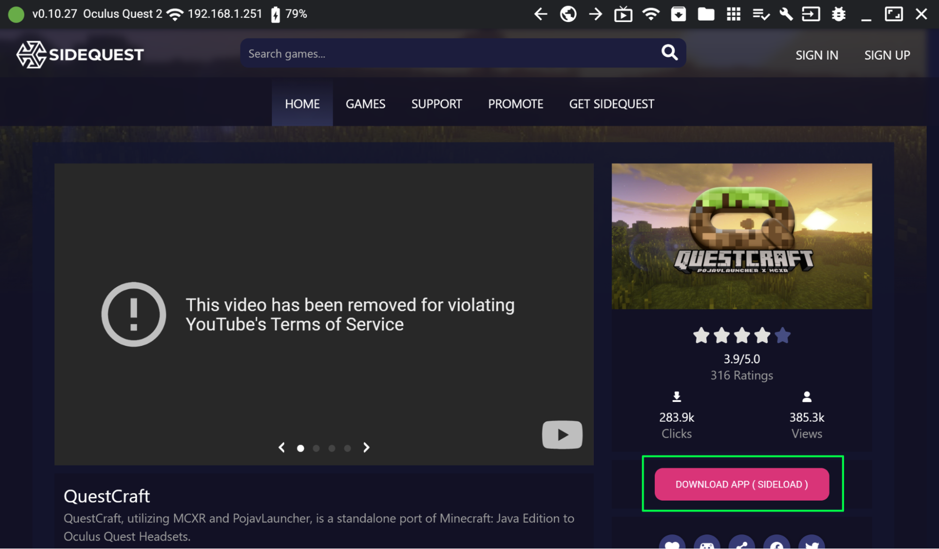Click the removed video player area
The height and width of the screenshot is (549, 939).
(x=324, y=314)
